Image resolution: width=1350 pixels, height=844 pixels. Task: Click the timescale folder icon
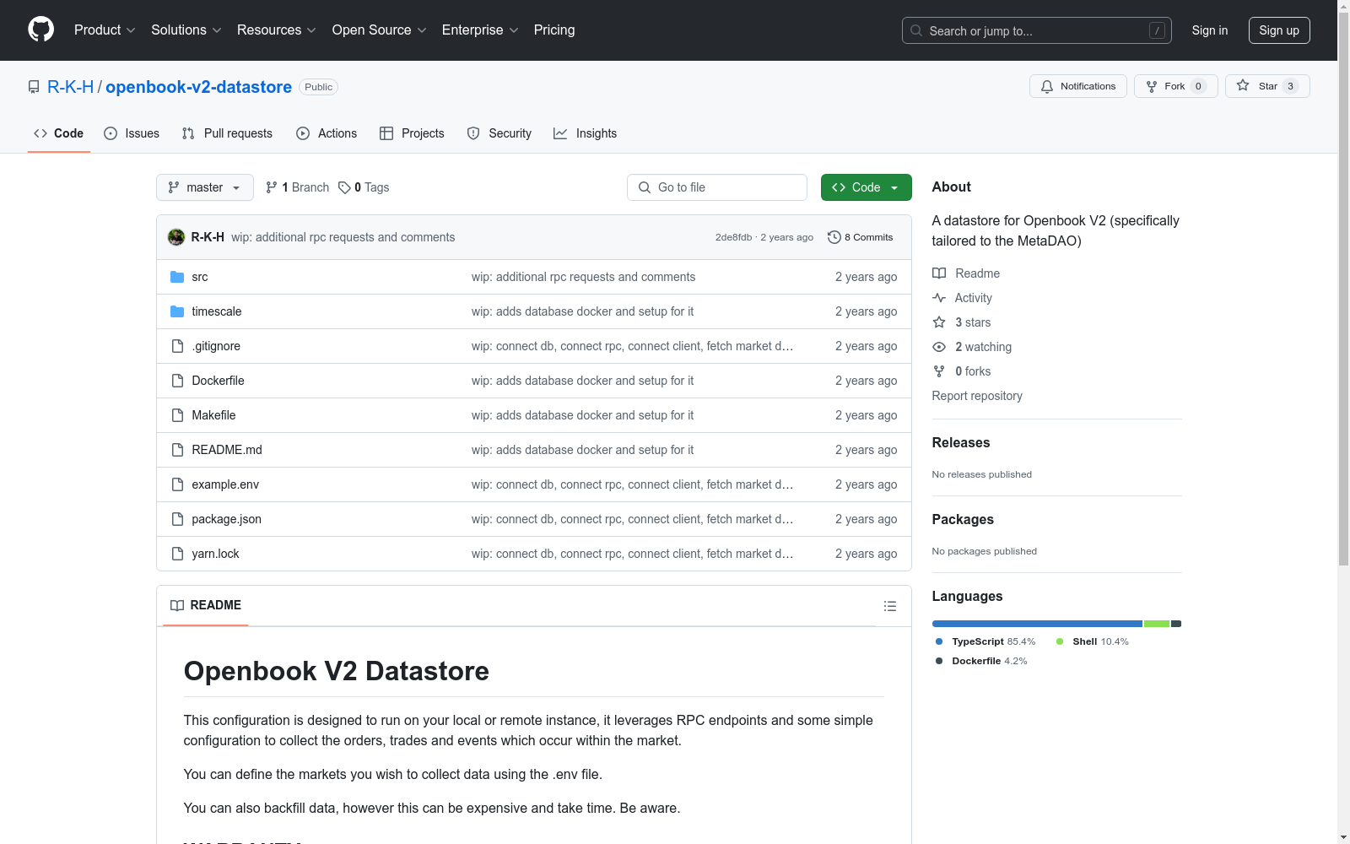pos(177,311)
